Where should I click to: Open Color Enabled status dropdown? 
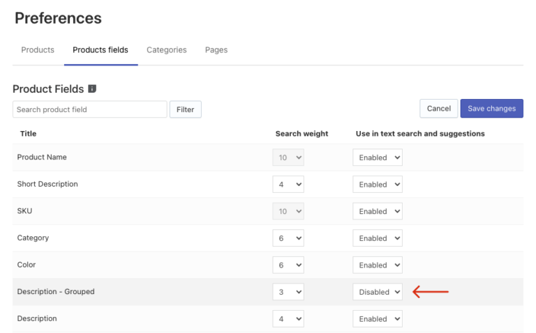378,265
